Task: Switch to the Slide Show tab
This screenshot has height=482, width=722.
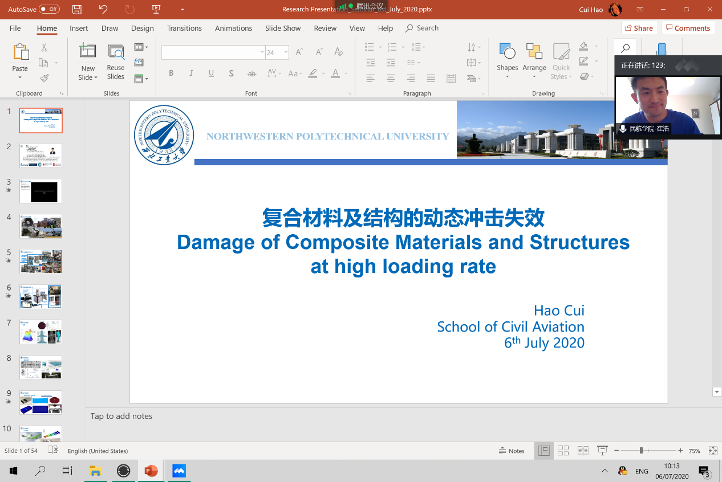Action: (x=283, y=28)
